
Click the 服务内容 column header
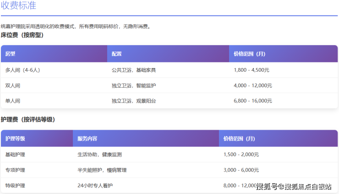87,139
